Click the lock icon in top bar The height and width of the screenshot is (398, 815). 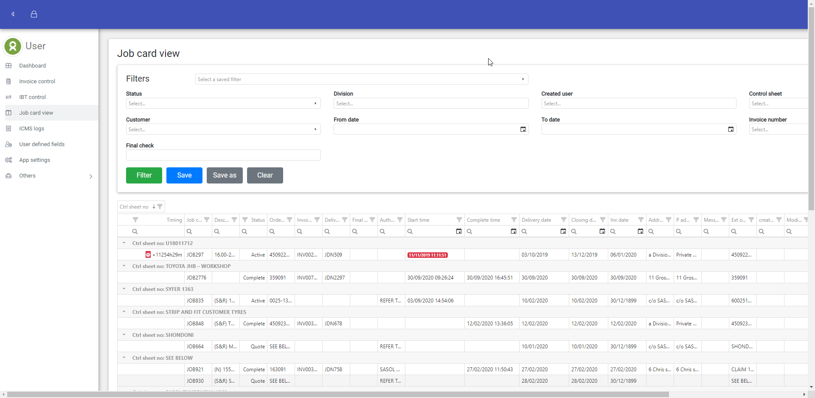[x=34, y=14]
